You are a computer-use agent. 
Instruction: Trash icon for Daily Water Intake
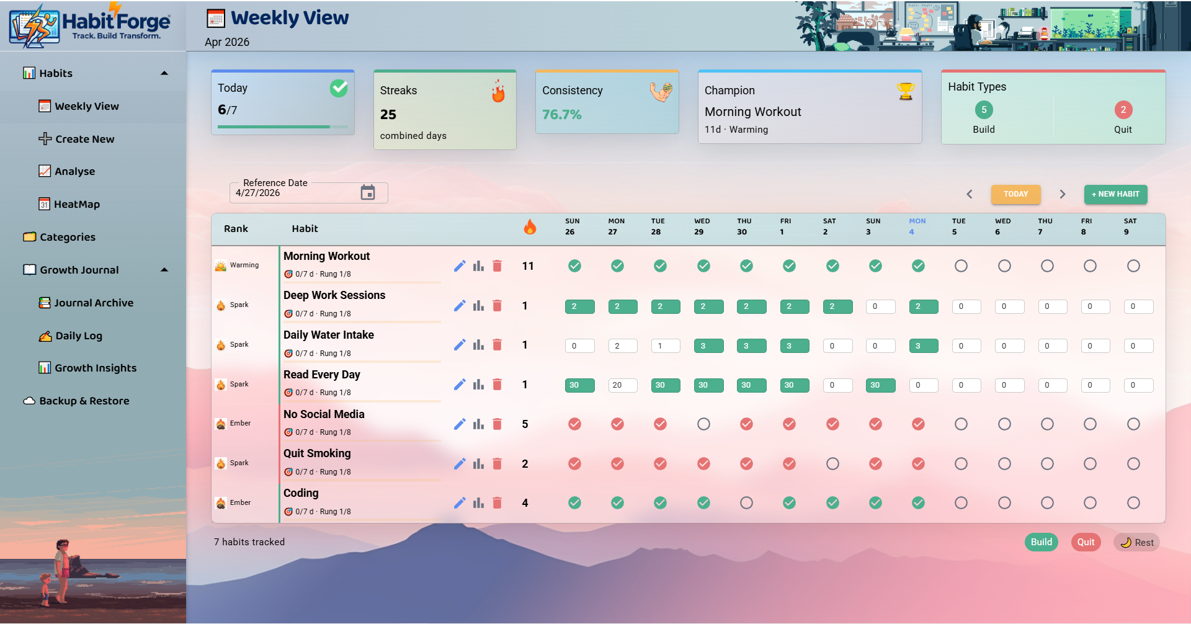[x=497, y=345]
